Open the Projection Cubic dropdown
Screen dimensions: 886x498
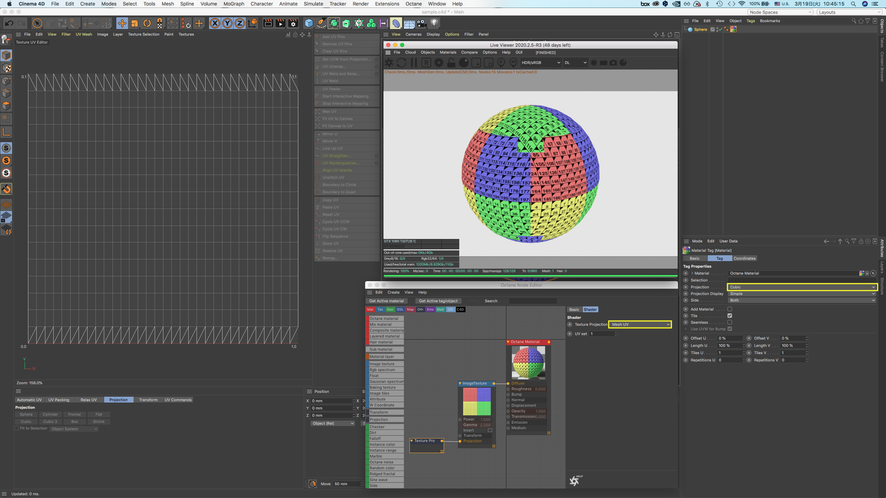pyautogui.click(x=802, y=287)
